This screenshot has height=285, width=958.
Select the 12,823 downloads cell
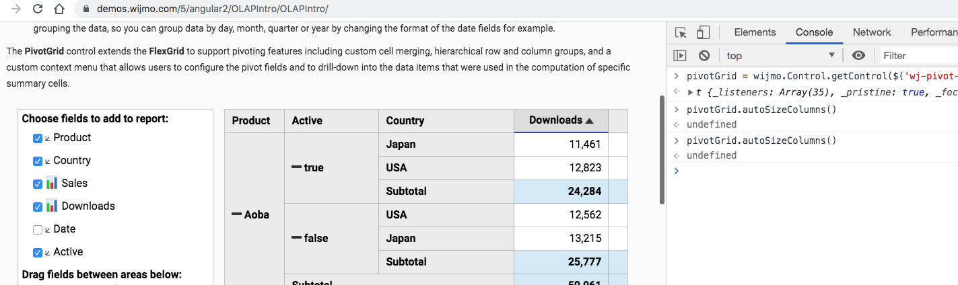(x=561, y=168)
